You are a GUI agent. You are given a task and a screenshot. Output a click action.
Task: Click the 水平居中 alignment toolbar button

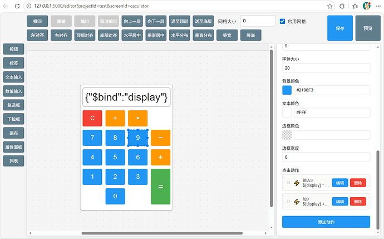click(x=132, y=35)
